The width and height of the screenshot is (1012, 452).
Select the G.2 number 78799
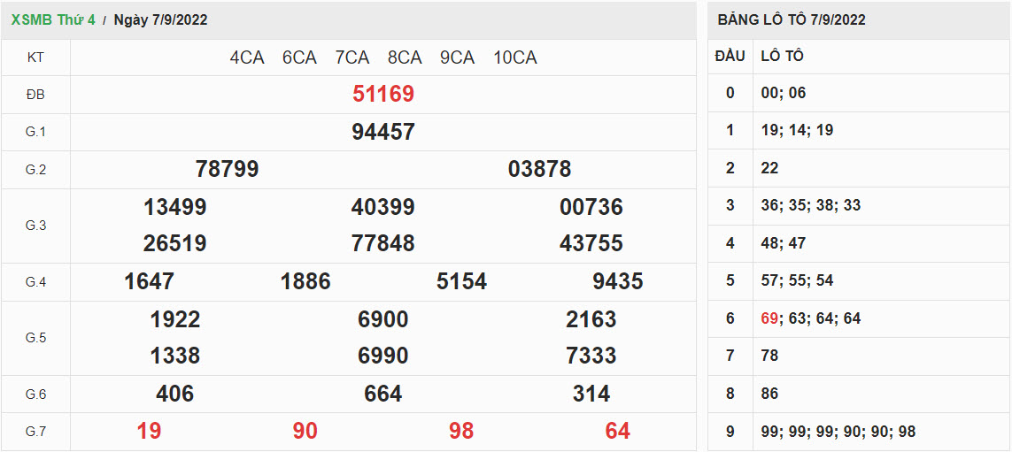click(227, 169)
